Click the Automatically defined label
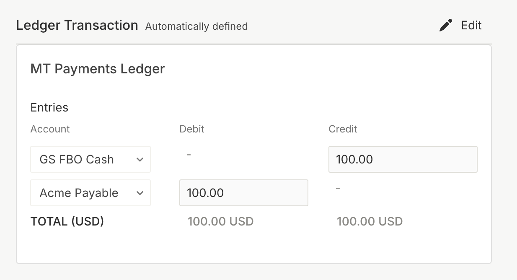The image size is (517, 280). click(x=196, y=26)
